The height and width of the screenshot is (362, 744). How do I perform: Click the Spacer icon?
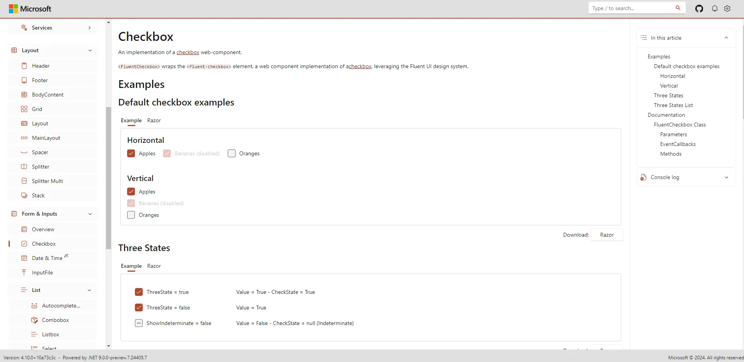click(x=24, y=152)
